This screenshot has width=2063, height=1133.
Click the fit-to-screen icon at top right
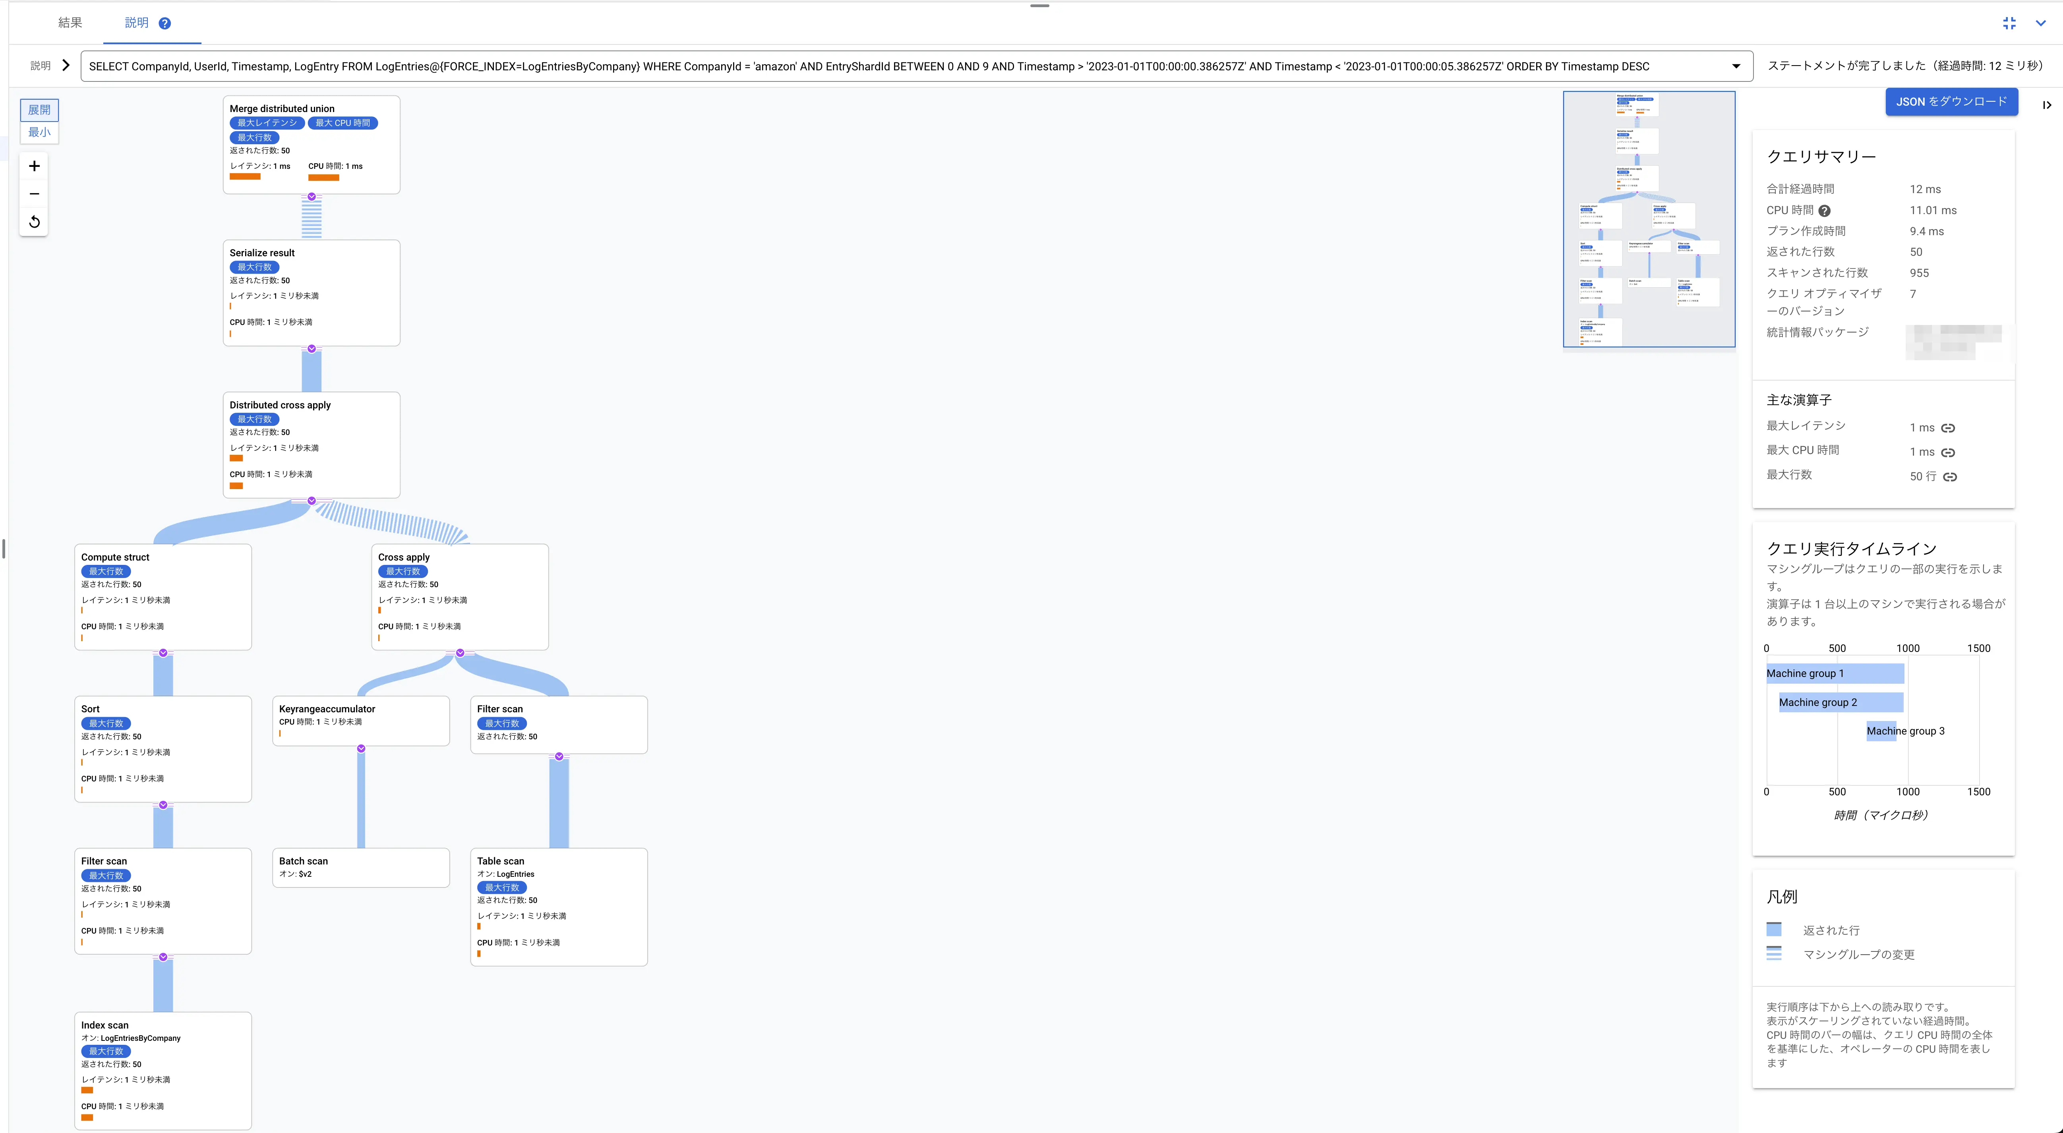click(2009, 23)
